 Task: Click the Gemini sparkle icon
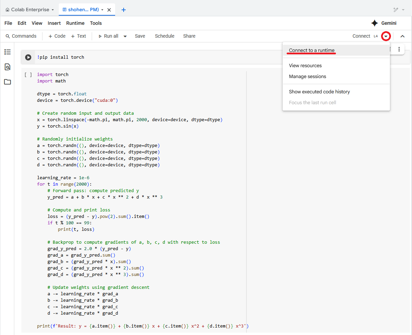click(374, 23)
